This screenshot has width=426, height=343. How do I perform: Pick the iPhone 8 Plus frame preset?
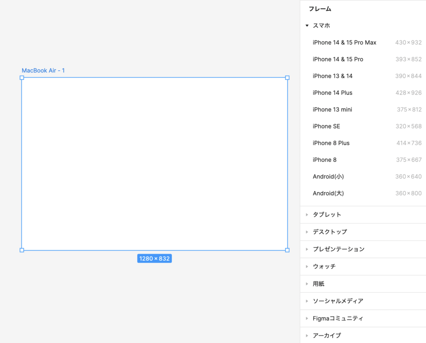point(331,143)
